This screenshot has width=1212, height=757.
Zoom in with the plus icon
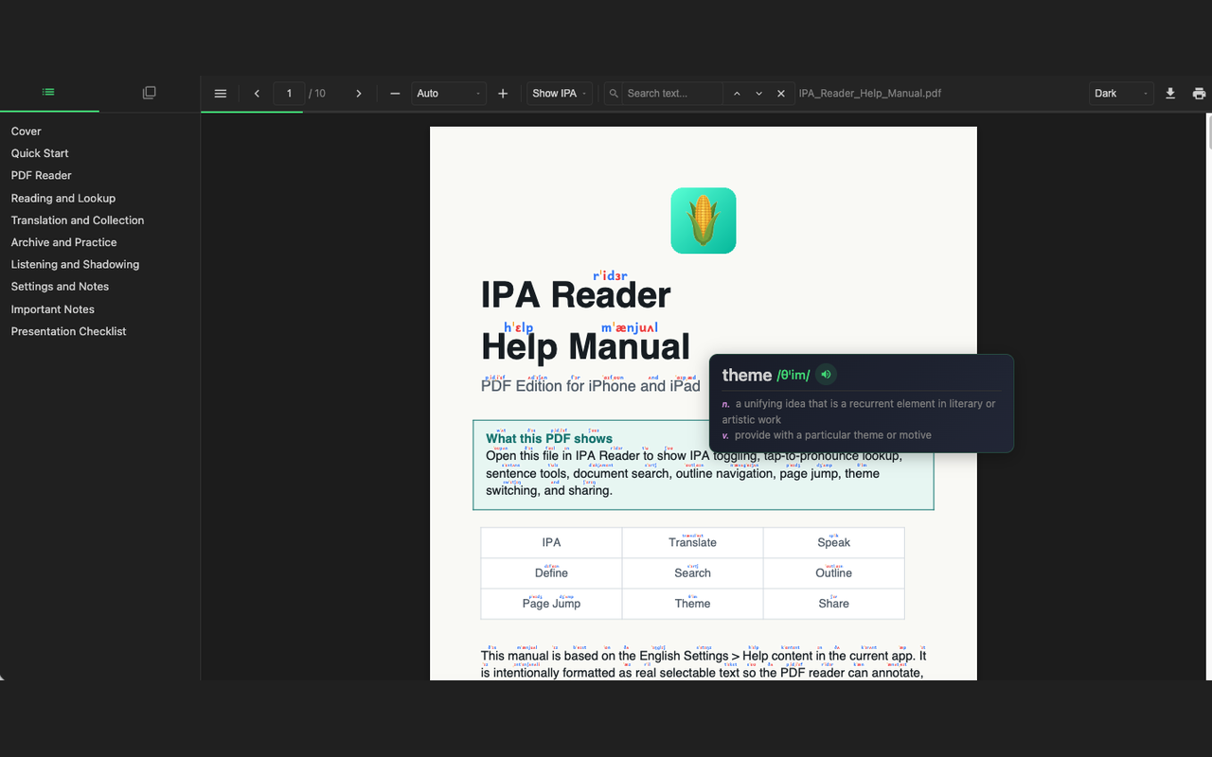pos(503,94)
